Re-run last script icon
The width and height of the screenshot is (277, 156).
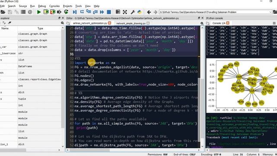coord(66,12)
